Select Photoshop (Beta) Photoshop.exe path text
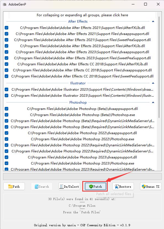 point(83,115)
